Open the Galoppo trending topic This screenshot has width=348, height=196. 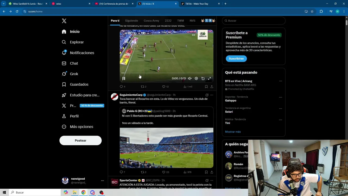[231, 100]
